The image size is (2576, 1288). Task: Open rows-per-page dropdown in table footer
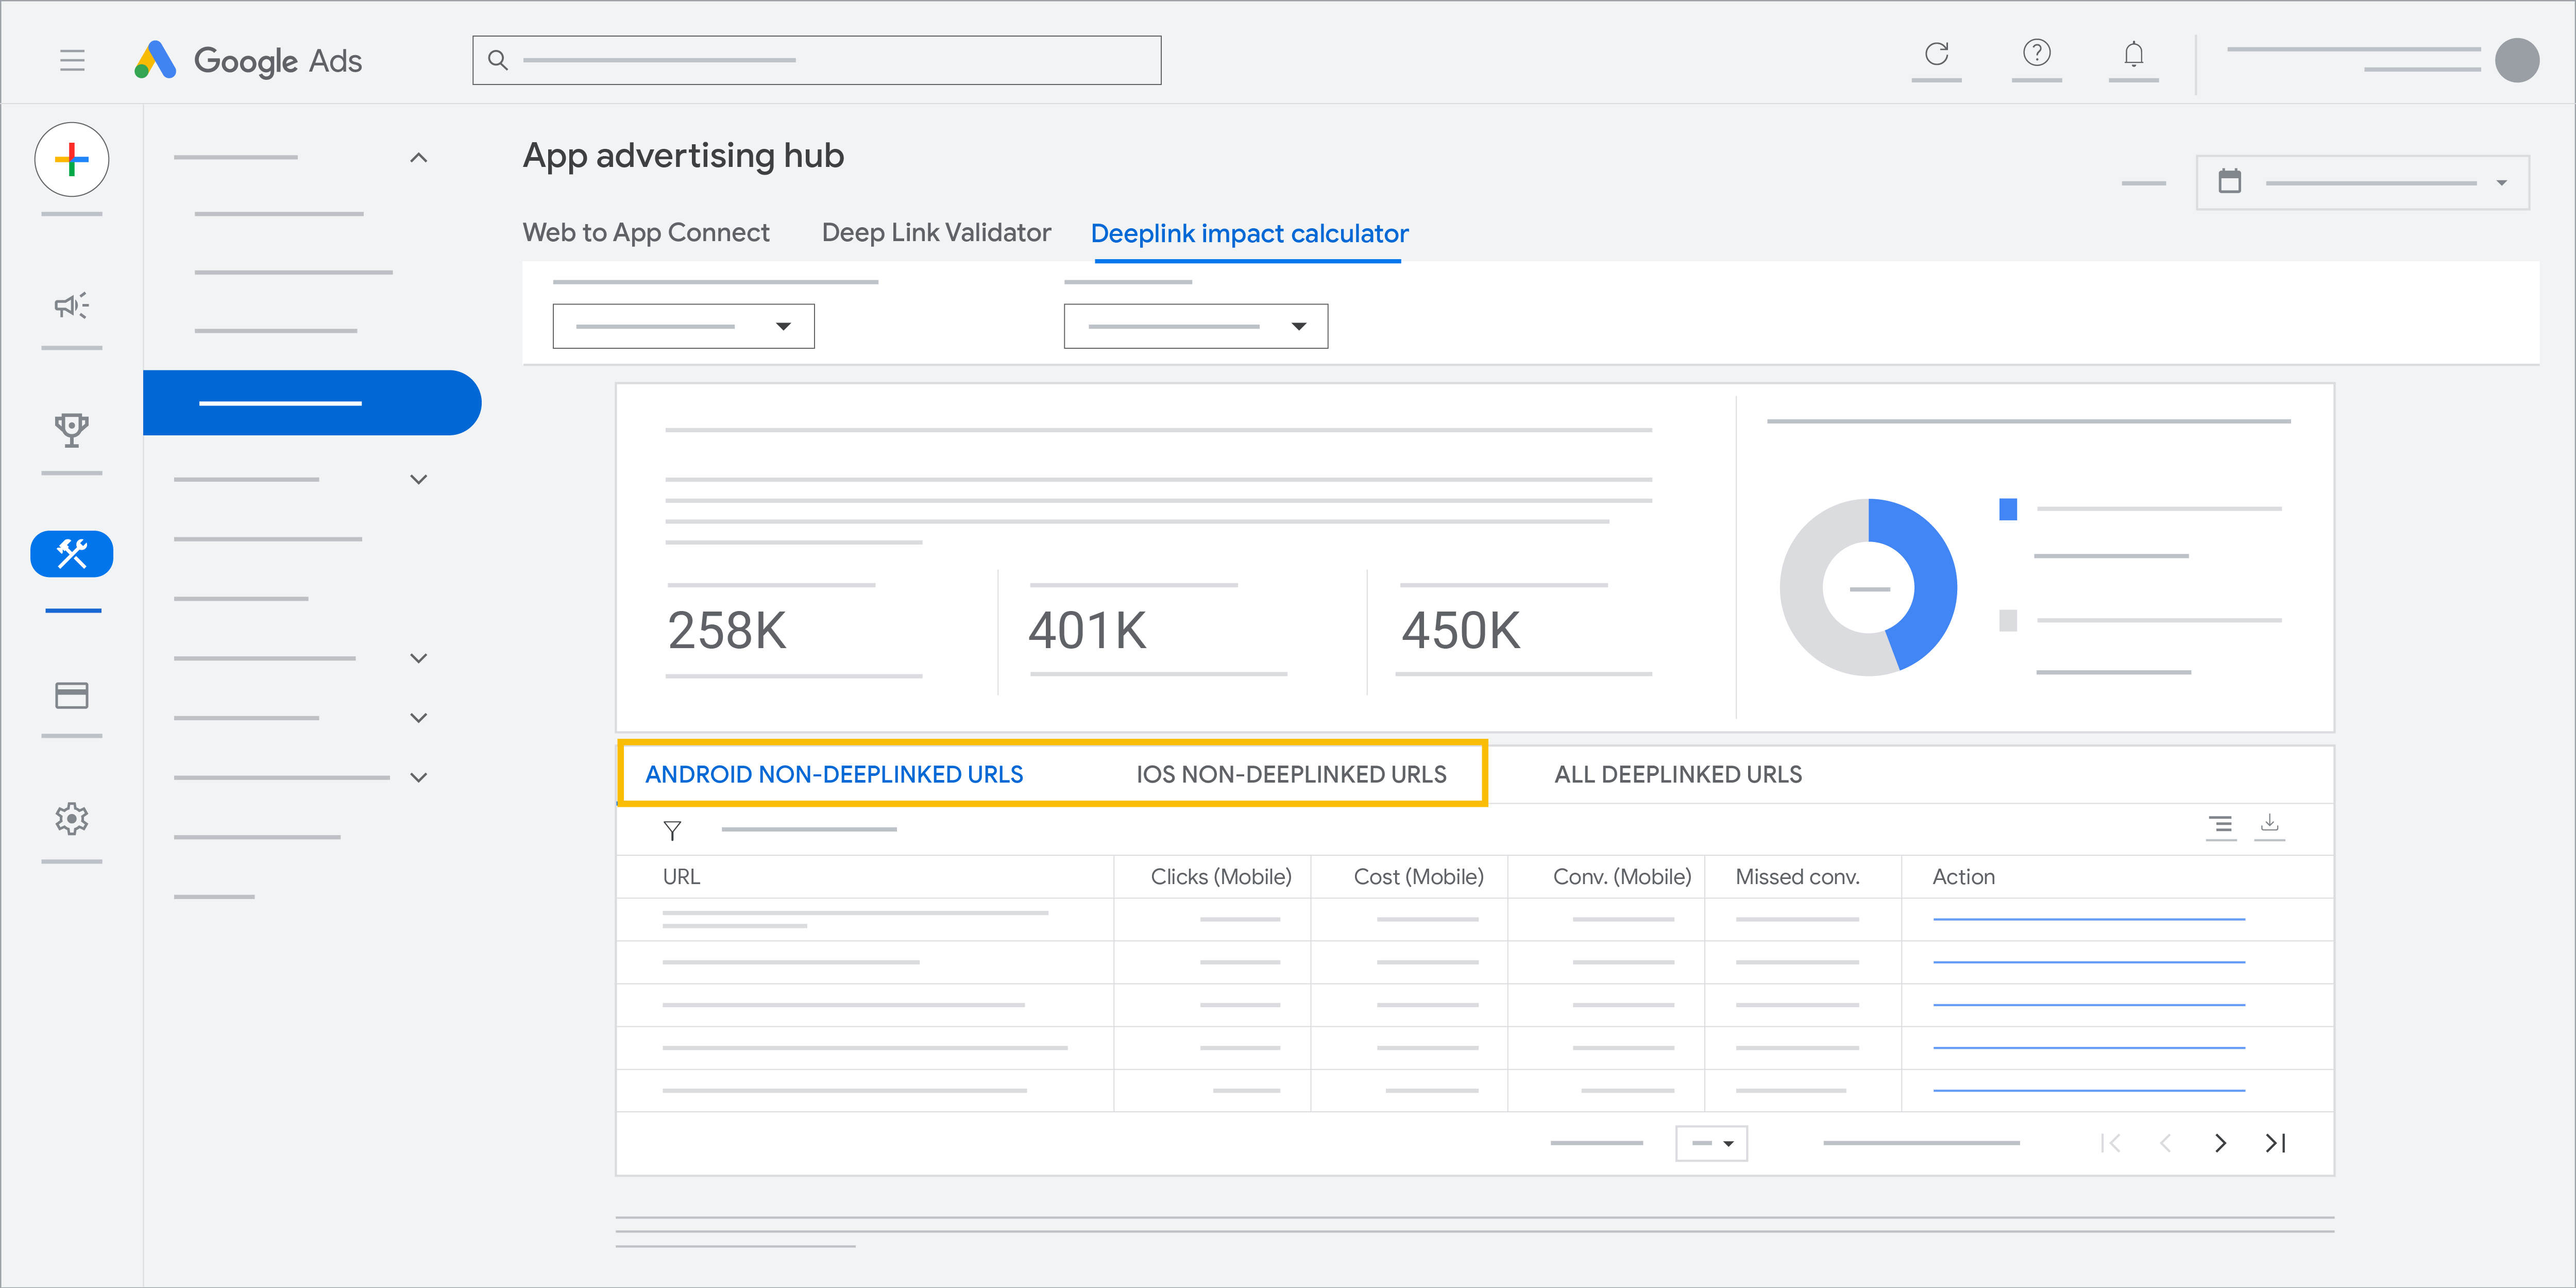(x=1711, y=1143)
